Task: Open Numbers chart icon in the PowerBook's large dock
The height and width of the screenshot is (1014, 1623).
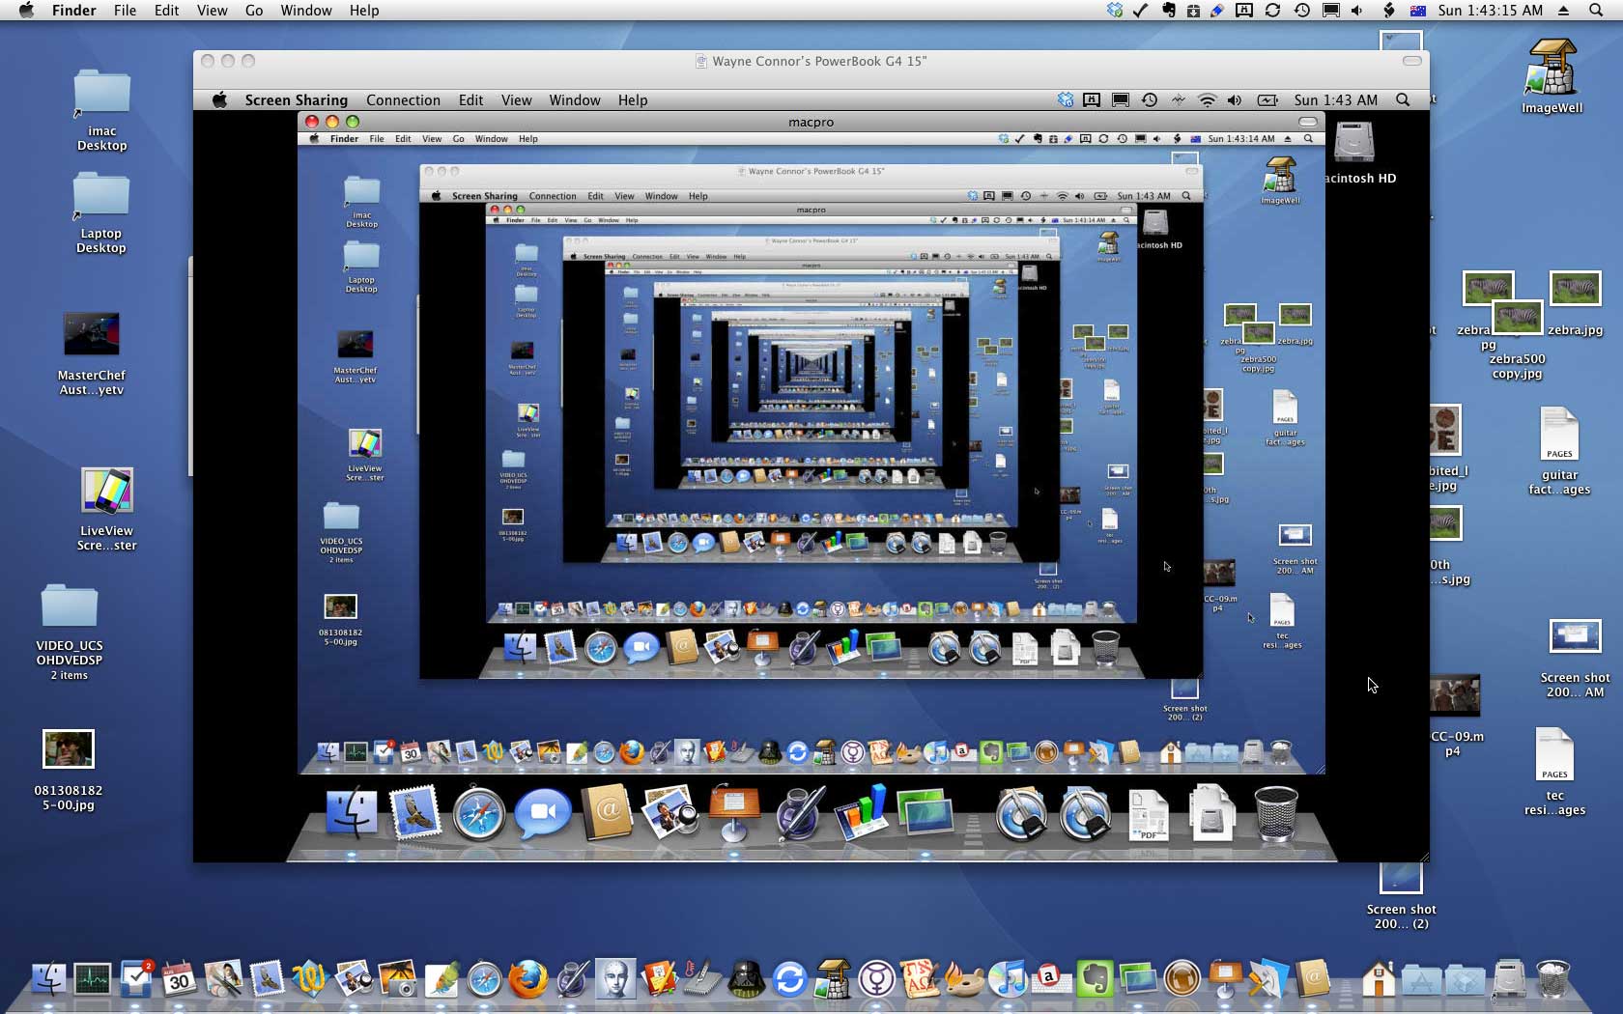Action: (x=860, y=811)
